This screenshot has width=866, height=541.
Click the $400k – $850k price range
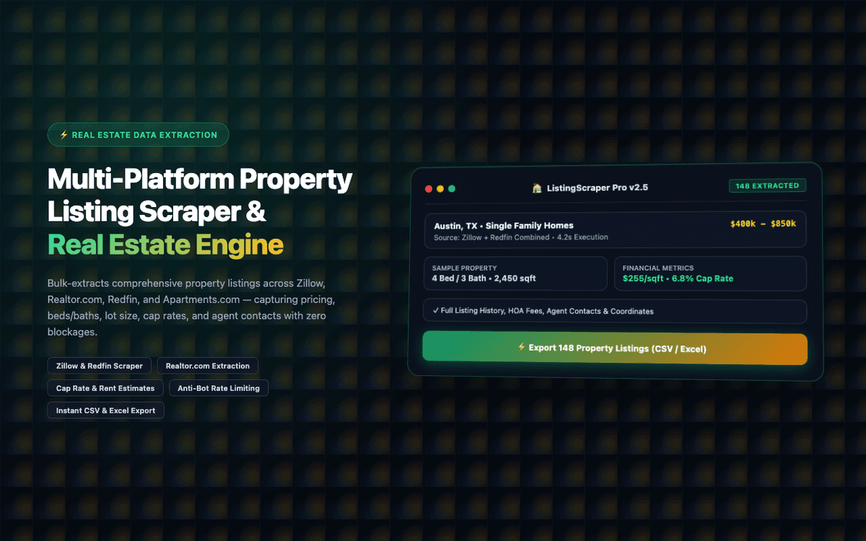click(763, 224)
